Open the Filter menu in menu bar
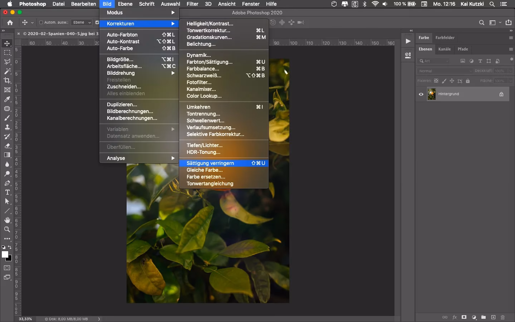The image size is (515, 322). 192,4
